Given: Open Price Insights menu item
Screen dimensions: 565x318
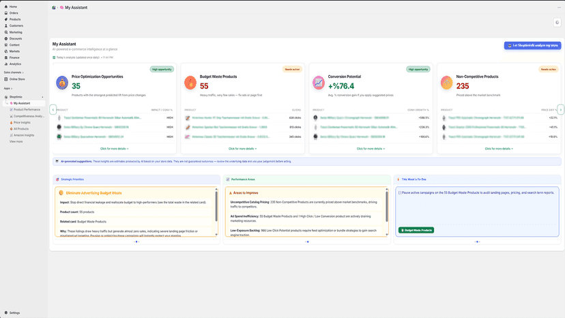Looking at the screenshot, I should point(22,123).
